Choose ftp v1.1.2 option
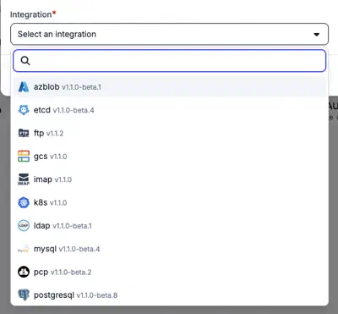Viewport: 338px width, 314px height. pyautogui.click(x=170, y=133)
